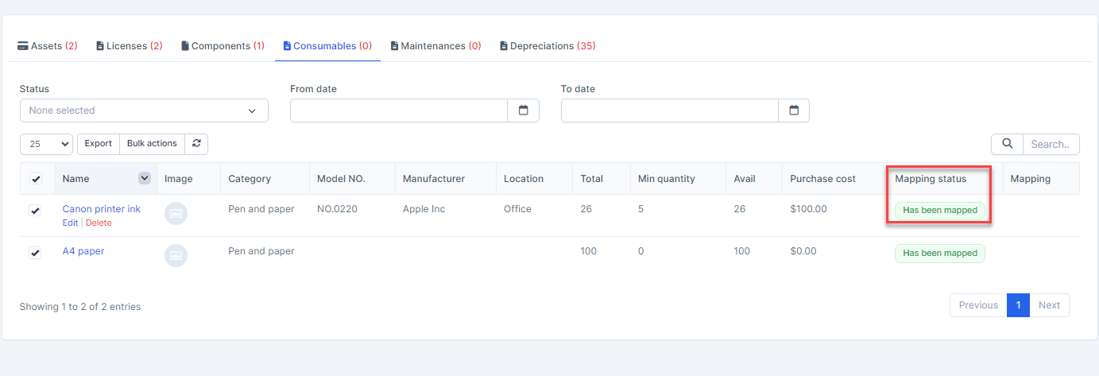Go to the Next page
Screen dimensions: 1099x376
pos(1049,305)
